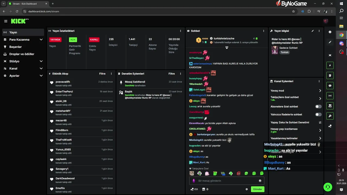Toggle Yalnızca ifadelerle sohbet switch
The image size is (347, 195).
pyautogui.click(x=319, y=115)
